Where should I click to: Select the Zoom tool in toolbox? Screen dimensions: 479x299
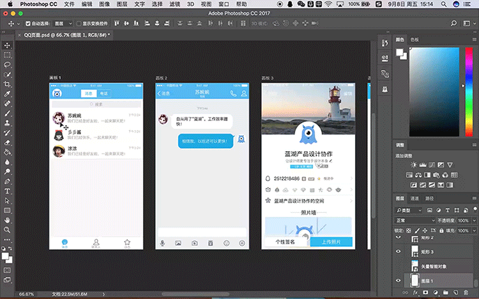tap(7, 230)
